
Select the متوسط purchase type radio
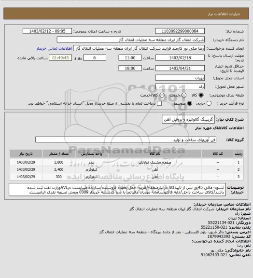point(190,104)
